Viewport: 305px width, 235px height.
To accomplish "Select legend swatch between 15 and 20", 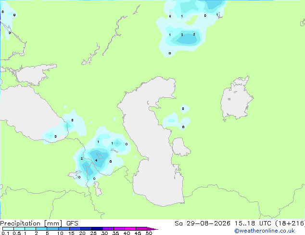I will coord(75,229).
